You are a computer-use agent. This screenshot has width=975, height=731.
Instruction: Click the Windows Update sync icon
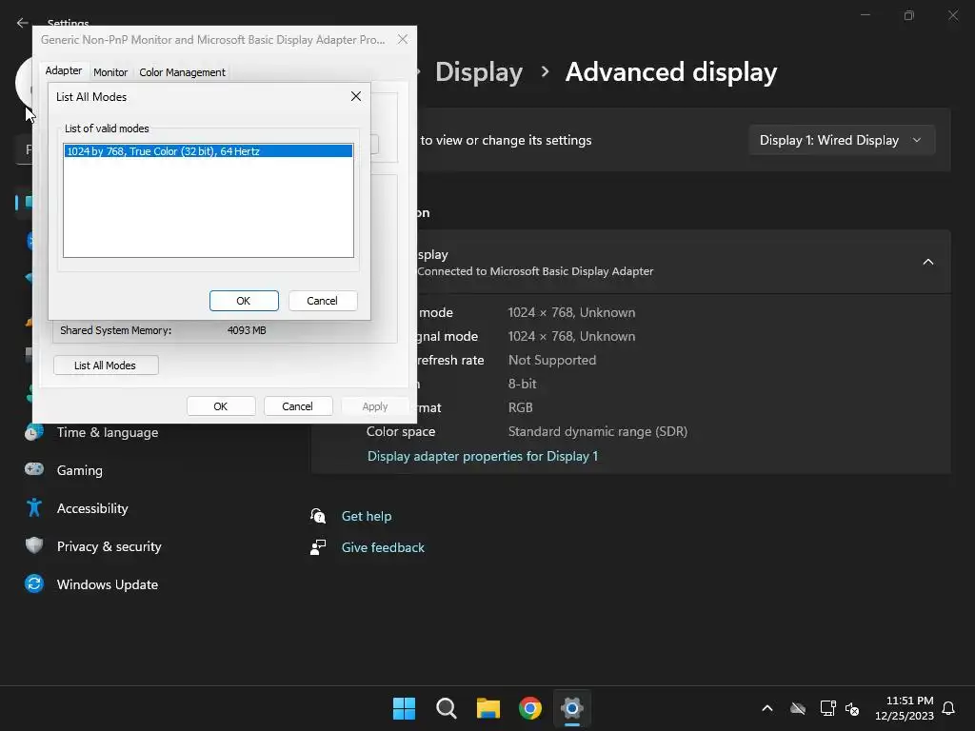tap(34, 583)
